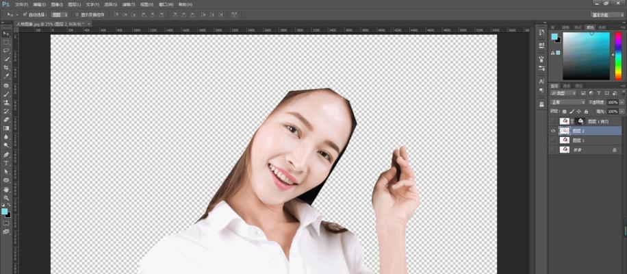This screenshot has width=627, height=274.
Task: Toggle lock all padlock icon
Action: pos(586,112)
